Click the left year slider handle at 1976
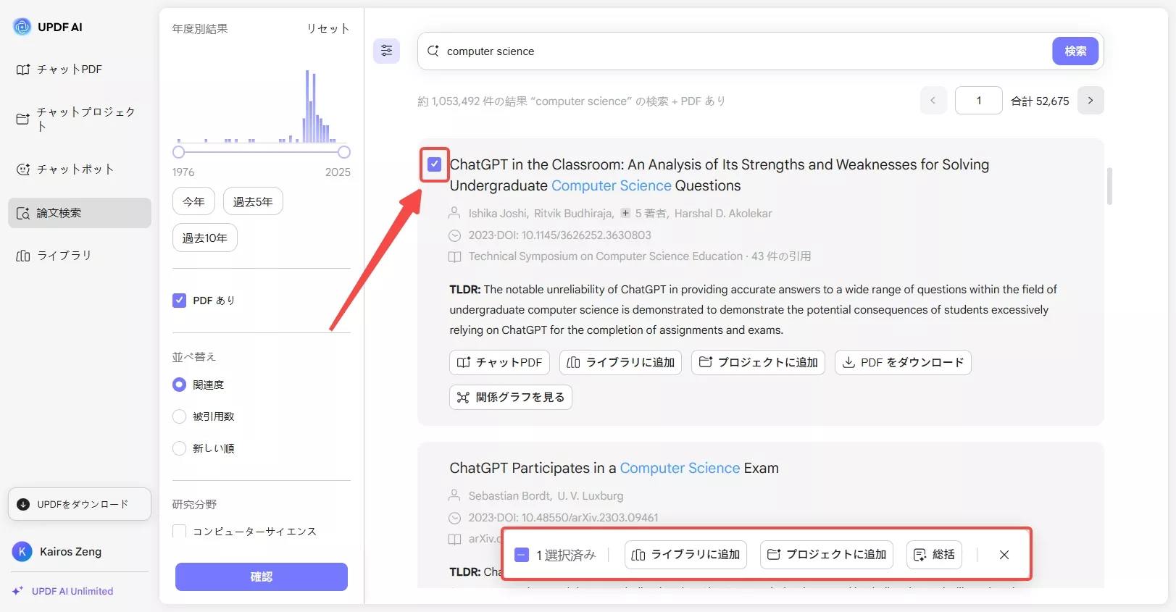 click(178, 152)
